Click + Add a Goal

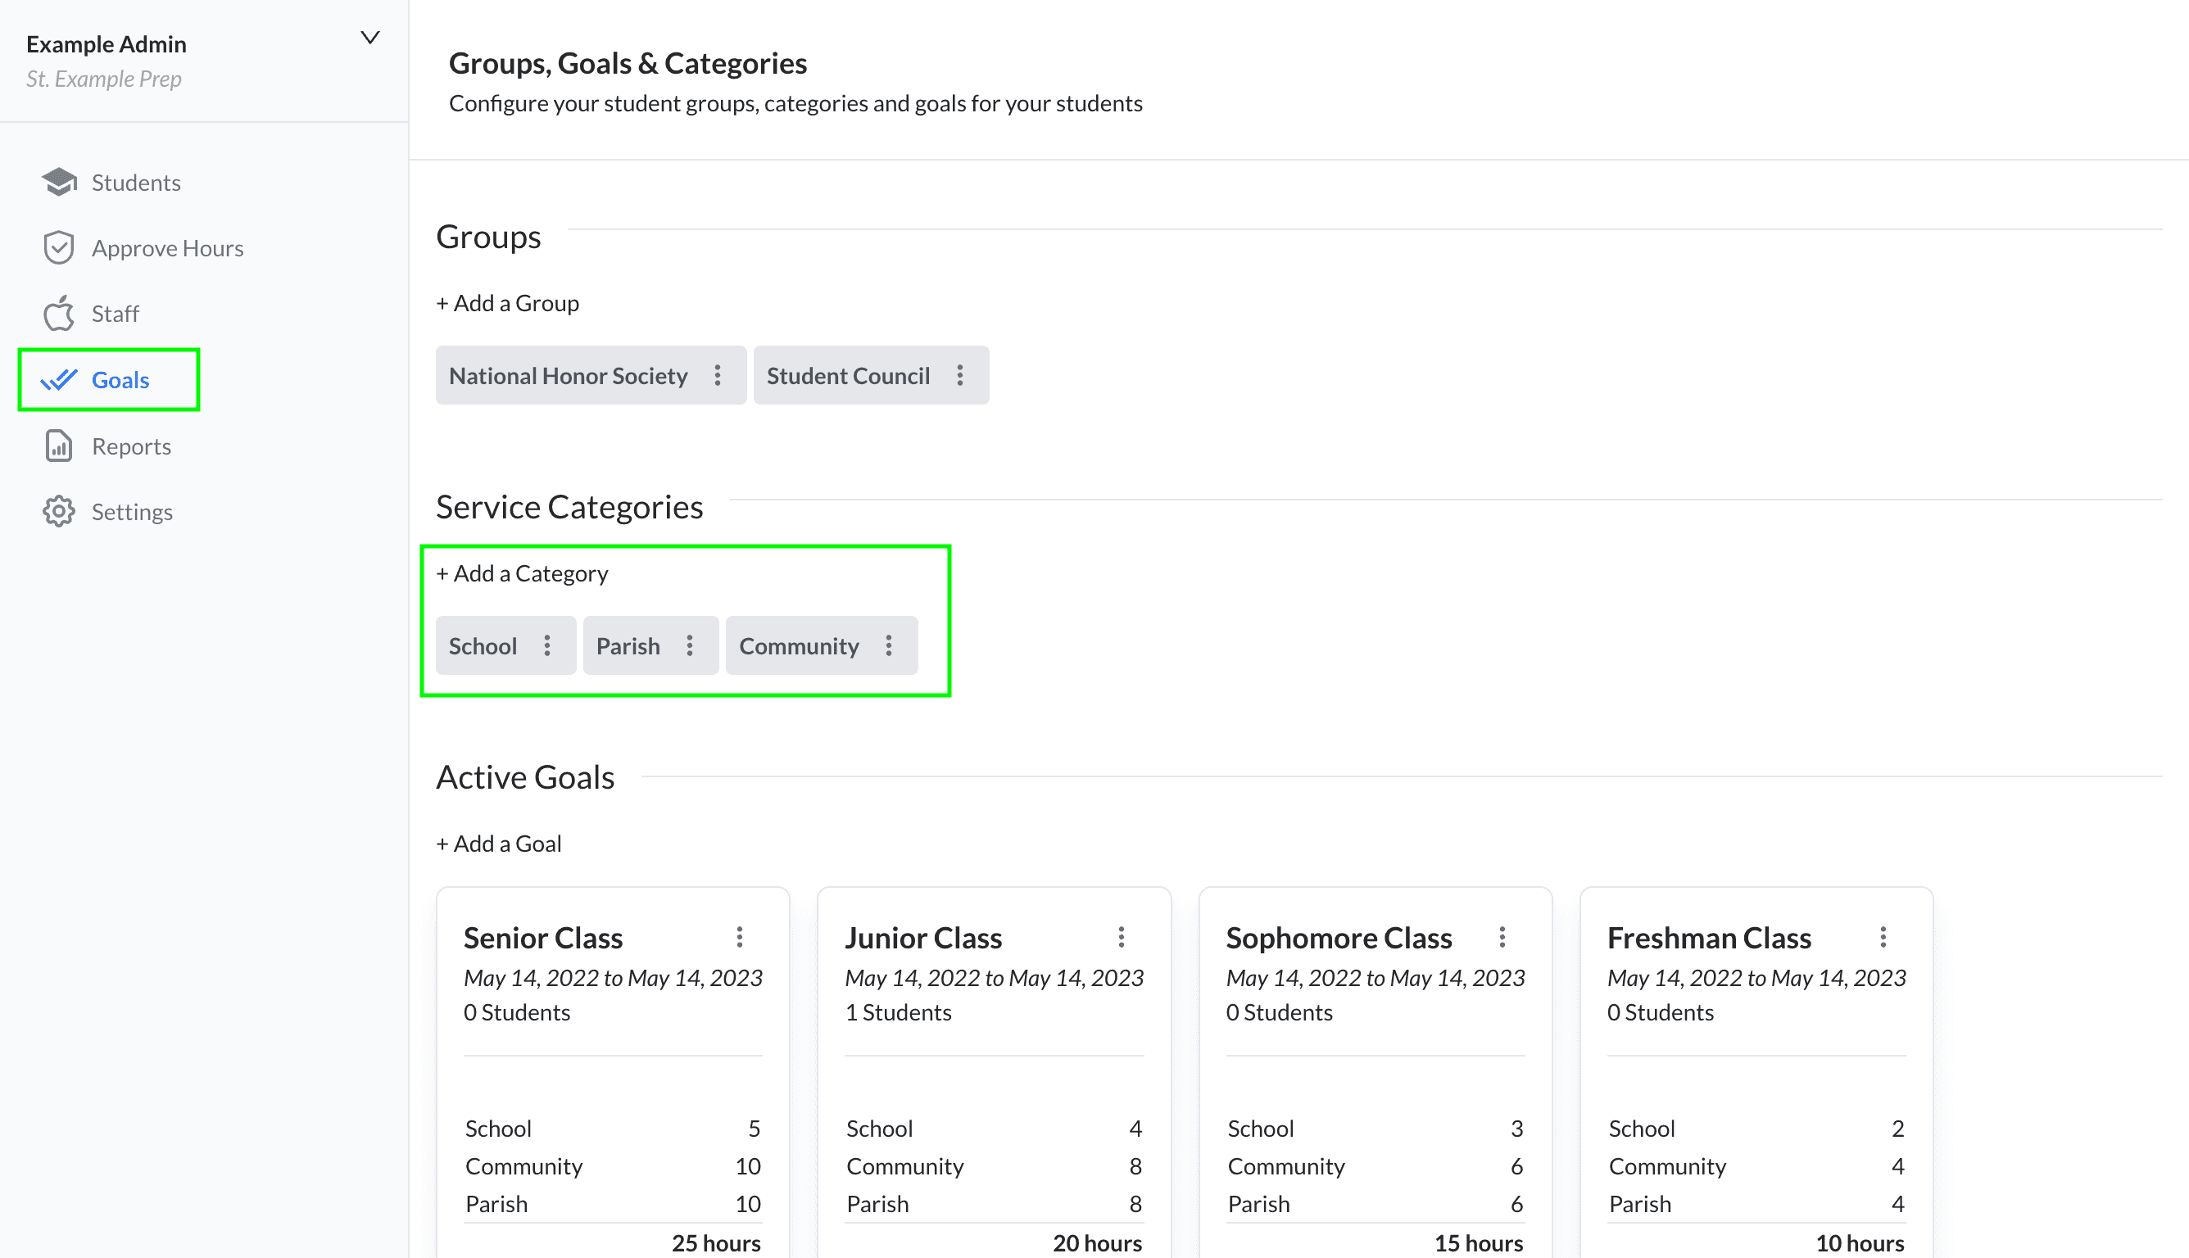pos(499,844)
